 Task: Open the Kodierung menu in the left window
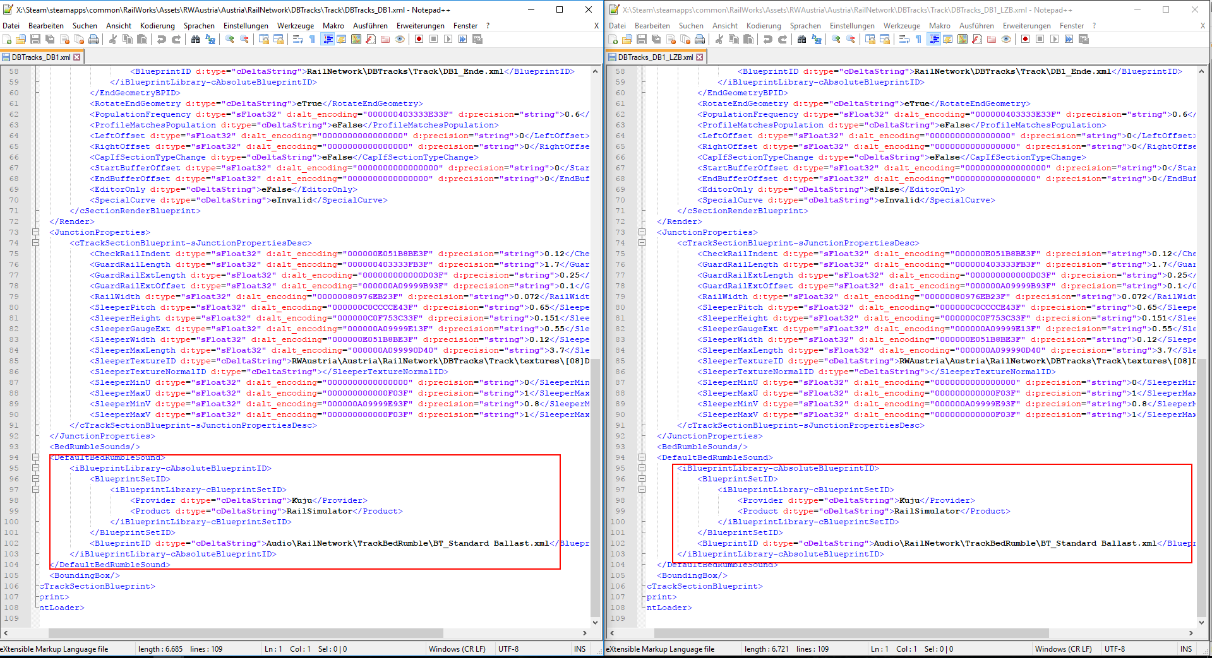click(157, 26)
